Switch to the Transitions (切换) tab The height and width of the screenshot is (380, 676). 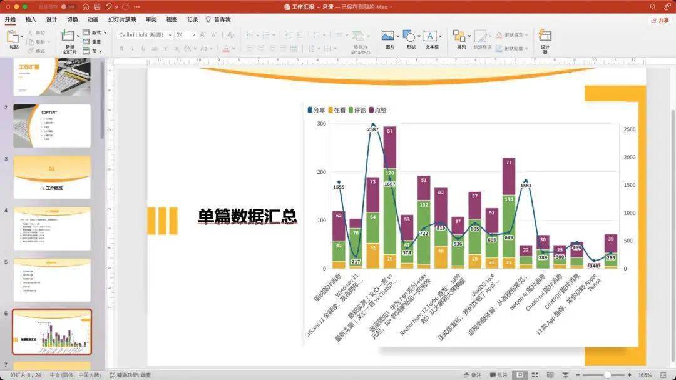point(72,19)
